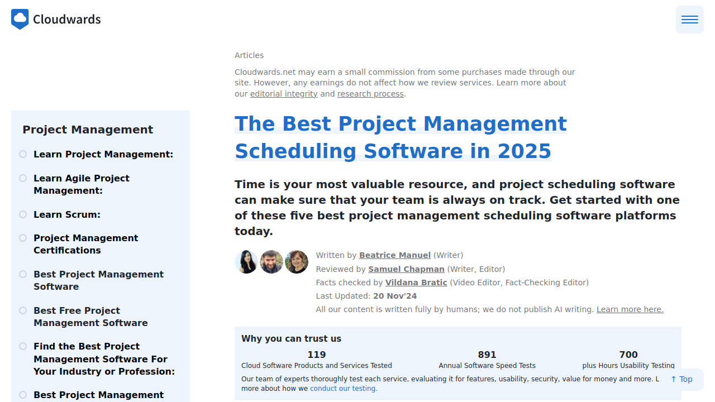Expand Find the Best Project Management Software section
Viewport: 715px width, 402px height.
pyautogui.click(x=104, y=359)
